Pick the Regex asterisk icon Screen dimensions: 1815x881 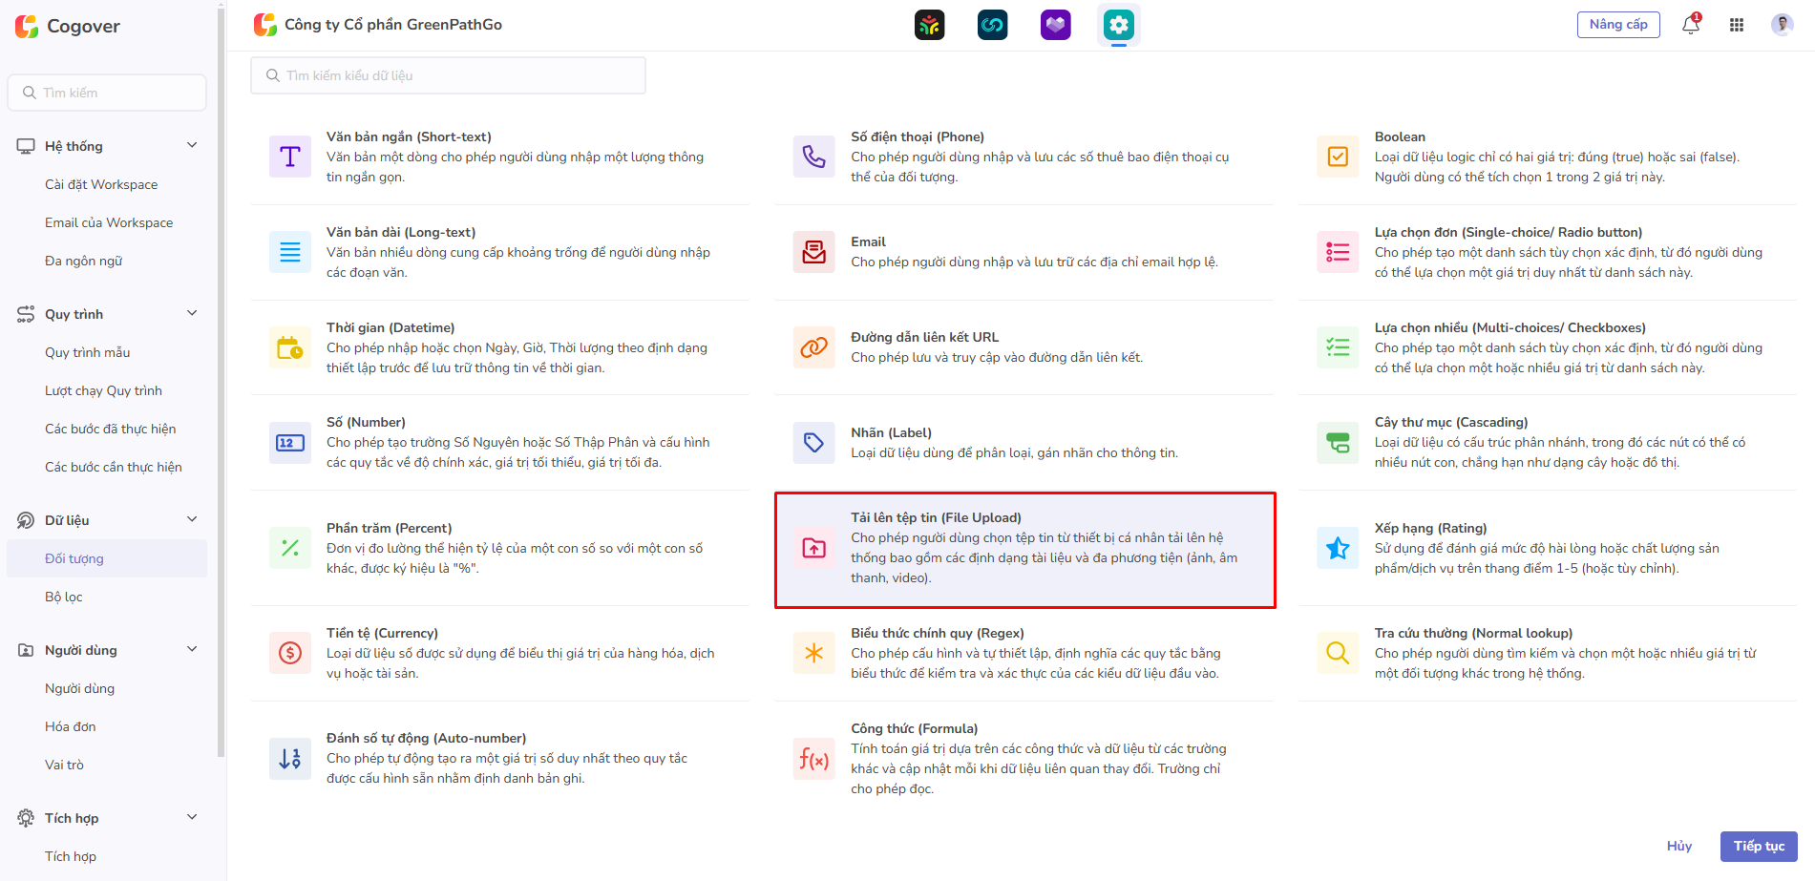(x=813, y=653)
